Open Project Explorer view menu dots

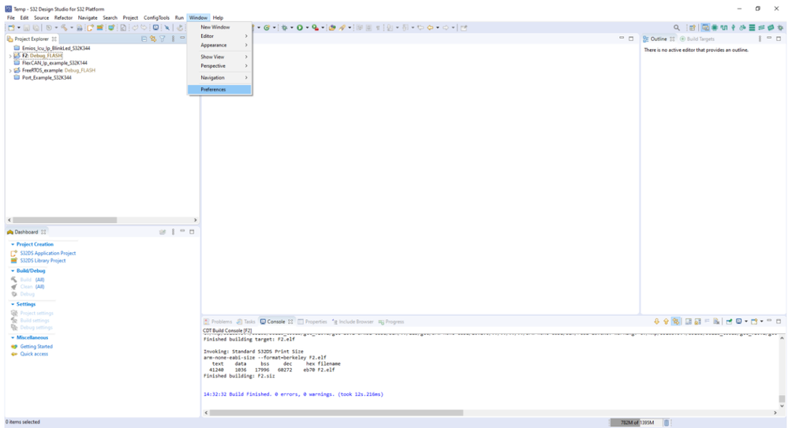173,39
